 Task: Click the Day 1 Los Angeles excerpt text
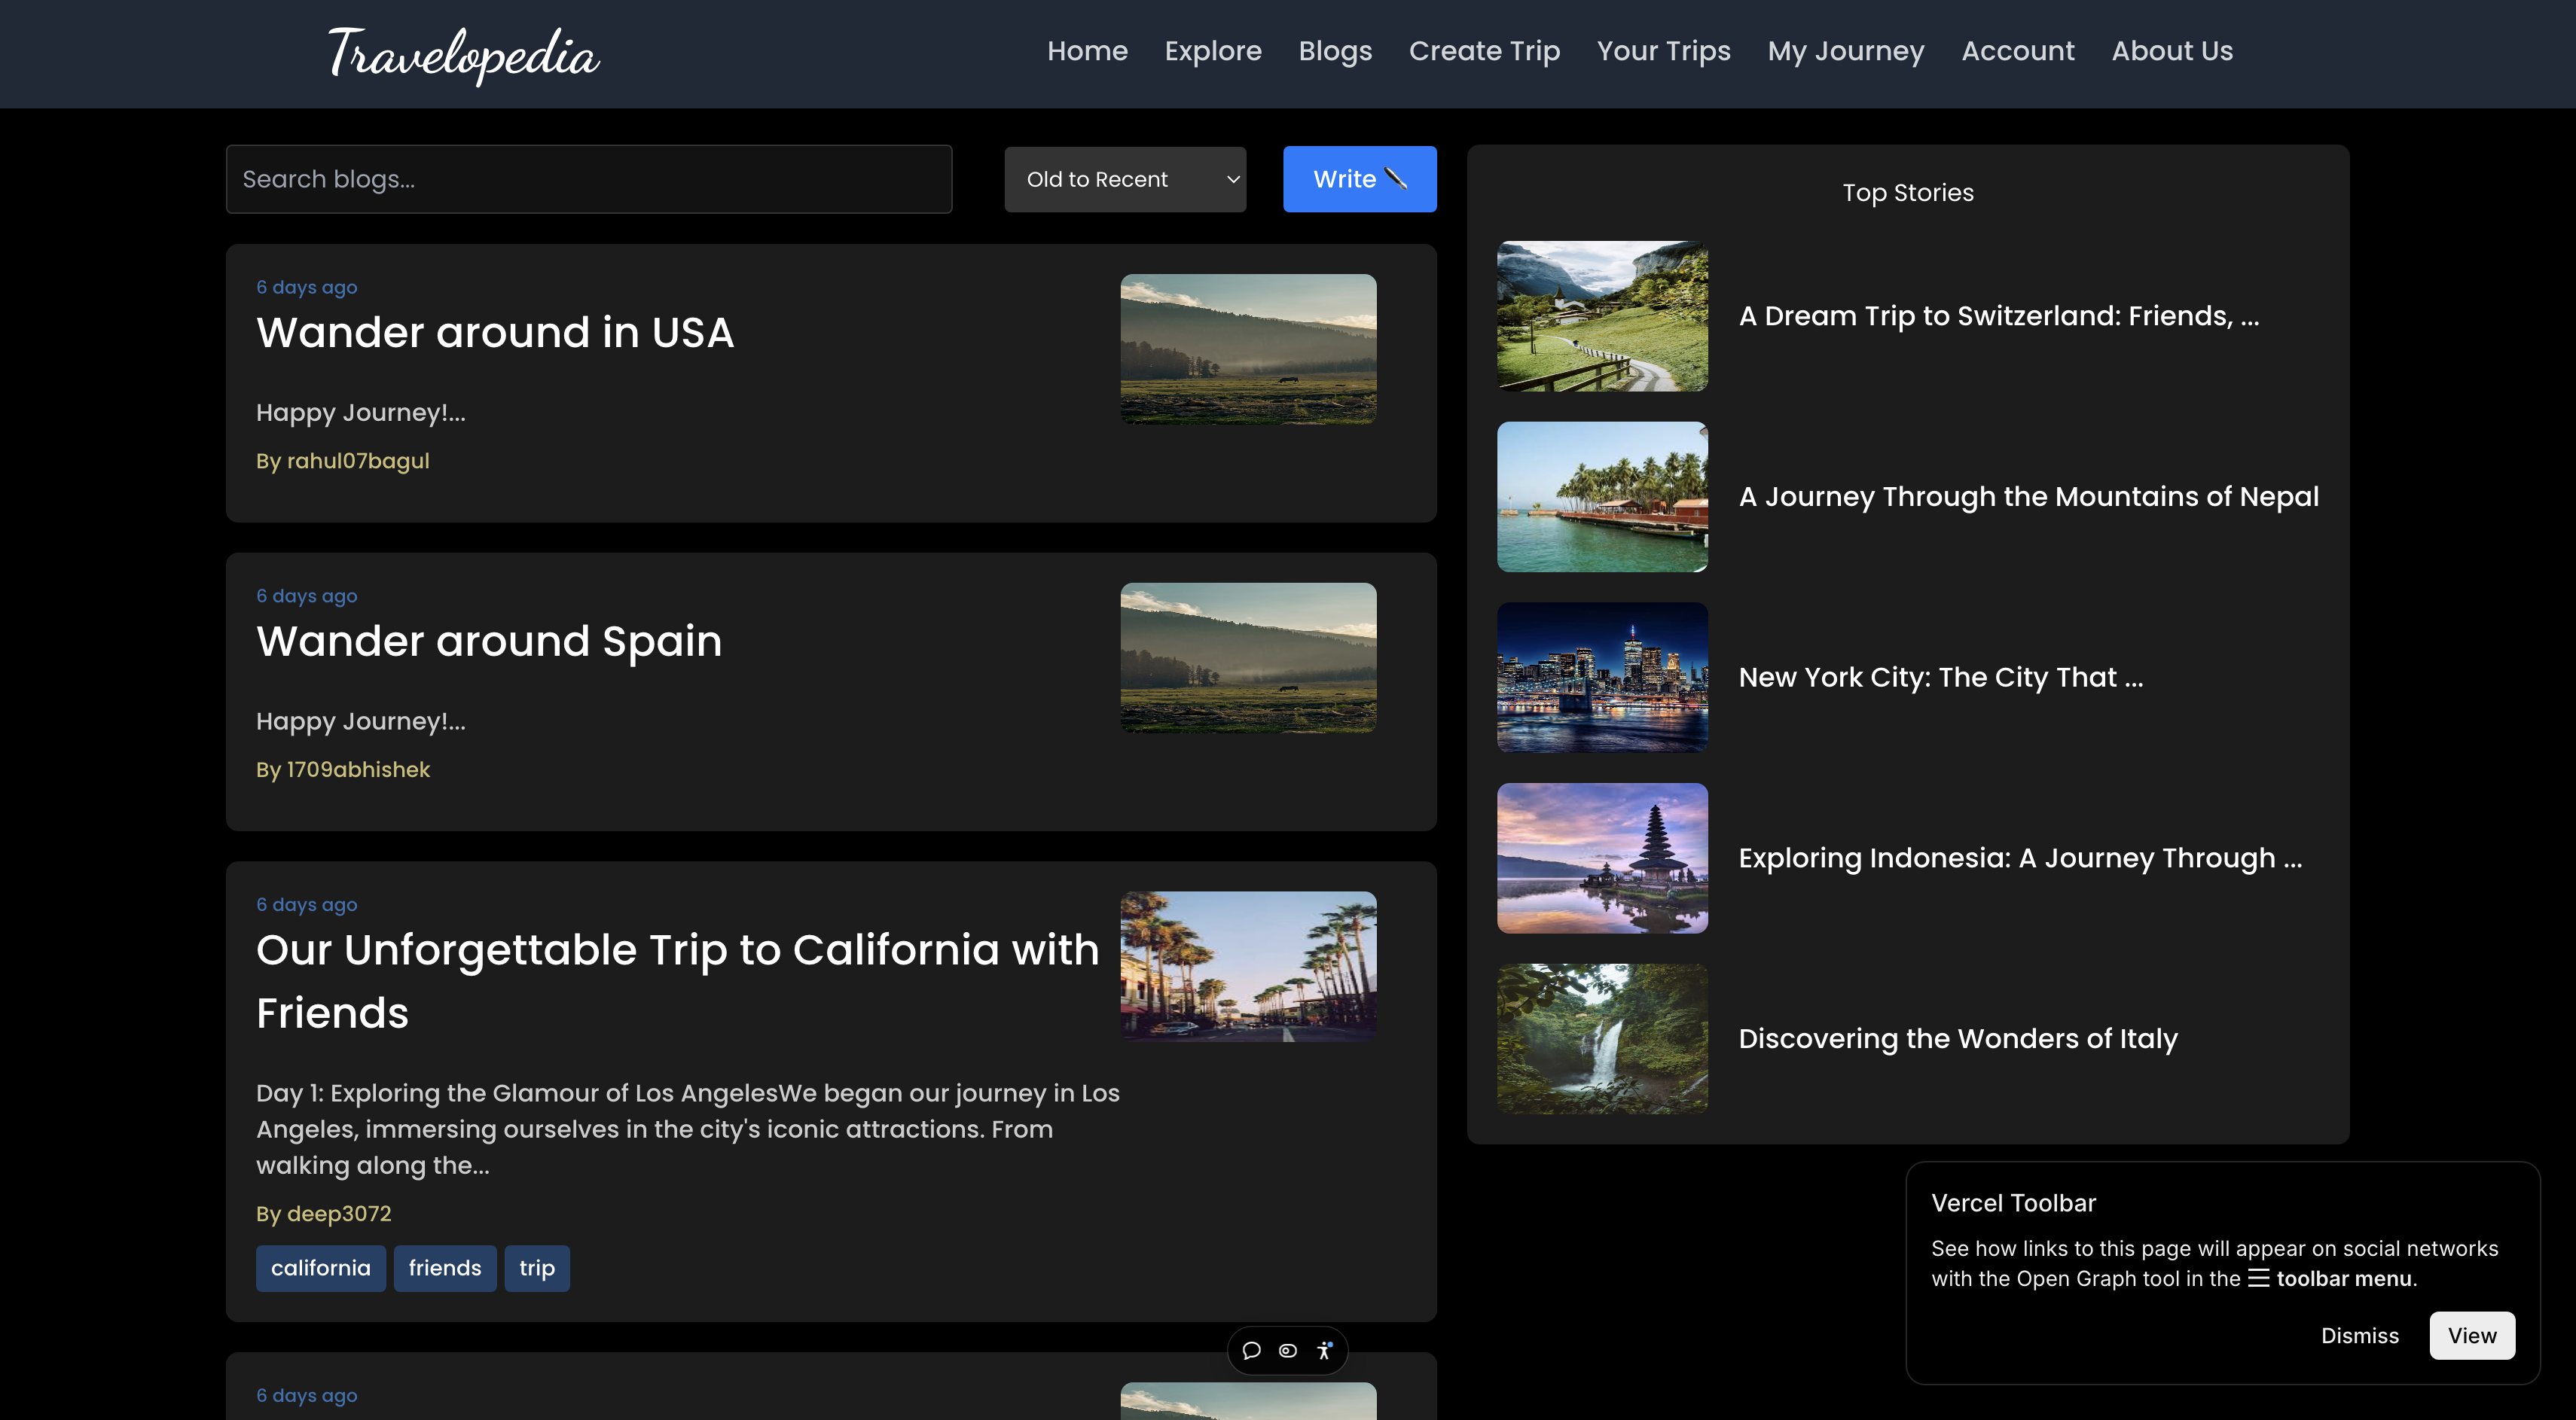(688, 1129)
